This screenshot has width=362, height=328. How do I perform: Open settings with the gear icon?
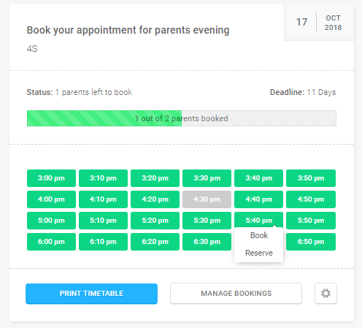pos(326,293)
